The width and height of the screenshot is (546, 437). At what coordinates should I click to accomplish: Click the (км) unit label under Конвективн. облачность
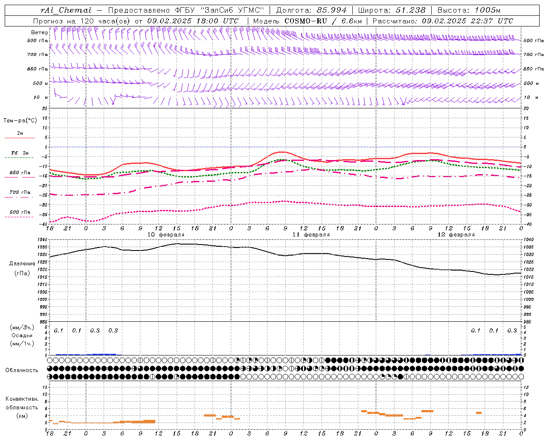coord(22,416)
